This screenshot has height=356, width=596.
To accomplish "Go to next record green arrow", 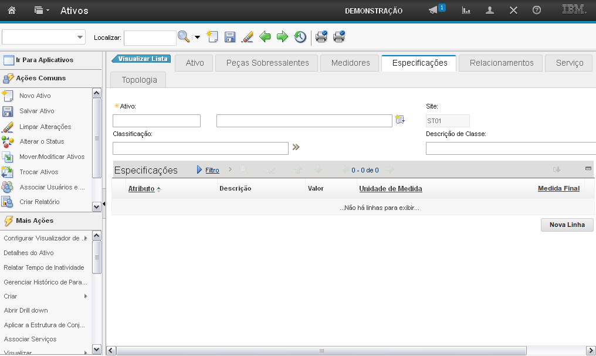I will (282, 37).
